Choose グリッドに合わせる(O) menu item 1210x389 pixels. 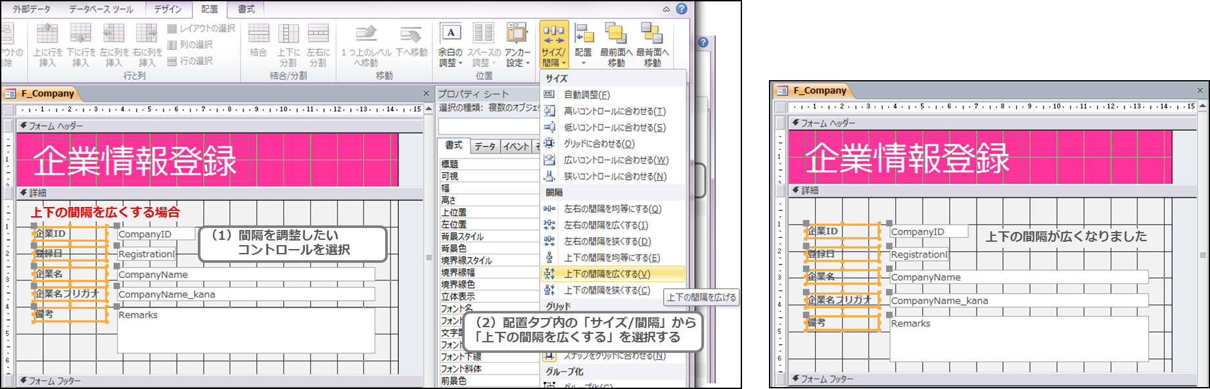[613, 143]
